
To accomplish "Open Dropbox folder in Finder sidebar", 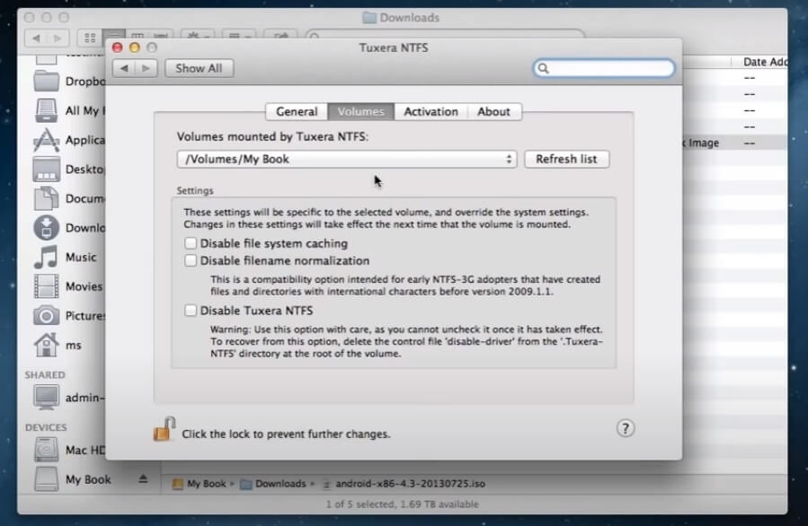I will click(69, 81).
